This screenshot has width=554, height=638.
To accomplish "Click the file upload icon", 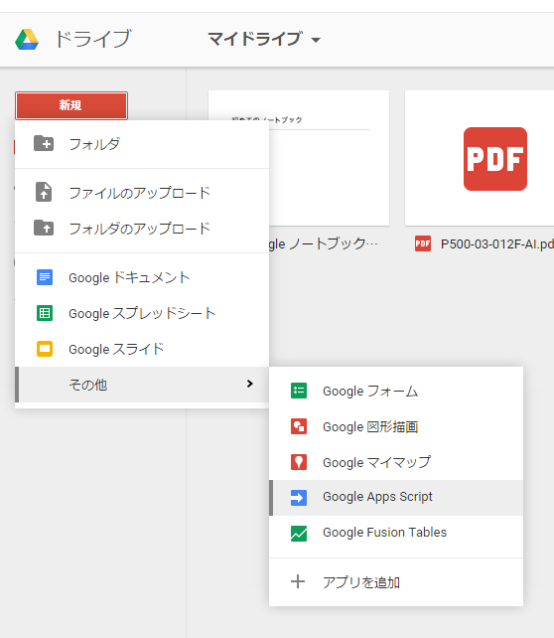I will [44, 192].
